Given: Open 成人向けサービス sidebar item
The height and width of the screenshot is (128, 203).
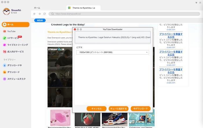Looking at the screenshot, I should coord(16,51).
